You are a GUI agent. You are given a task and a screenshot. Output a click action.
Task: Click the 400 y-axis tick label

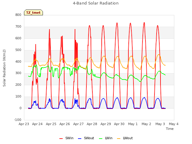coord(18,61)
